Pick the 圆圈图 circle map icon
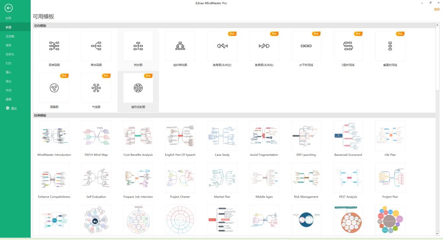This screenshot has width=443, height=240. [54, 88]
